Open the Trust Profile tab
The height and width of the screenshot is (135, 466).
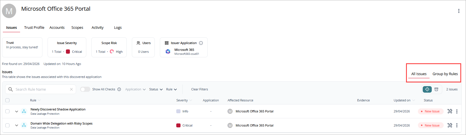click(x=34, y=27)
